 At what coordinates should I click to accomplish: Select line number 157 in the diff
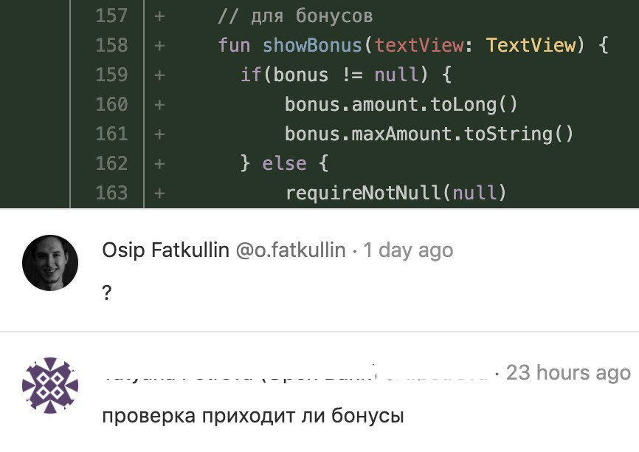pyautogui.click(x=111, y=16)
